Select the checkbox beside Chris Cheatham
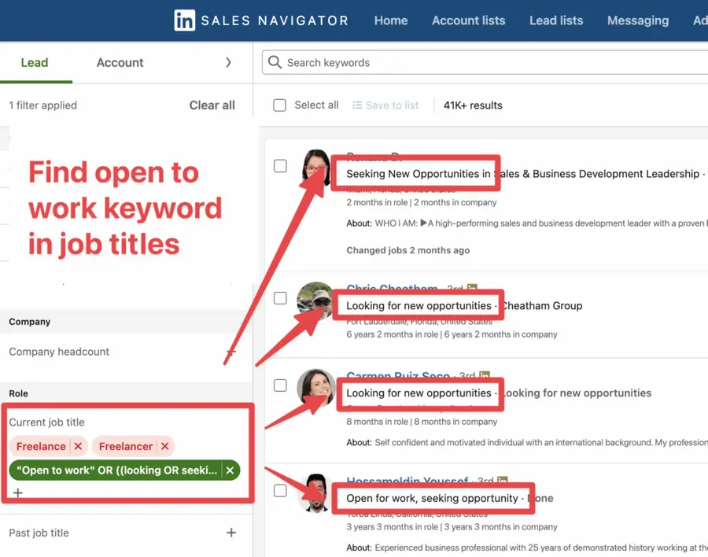The image size is (708, 557). point(280,298)
